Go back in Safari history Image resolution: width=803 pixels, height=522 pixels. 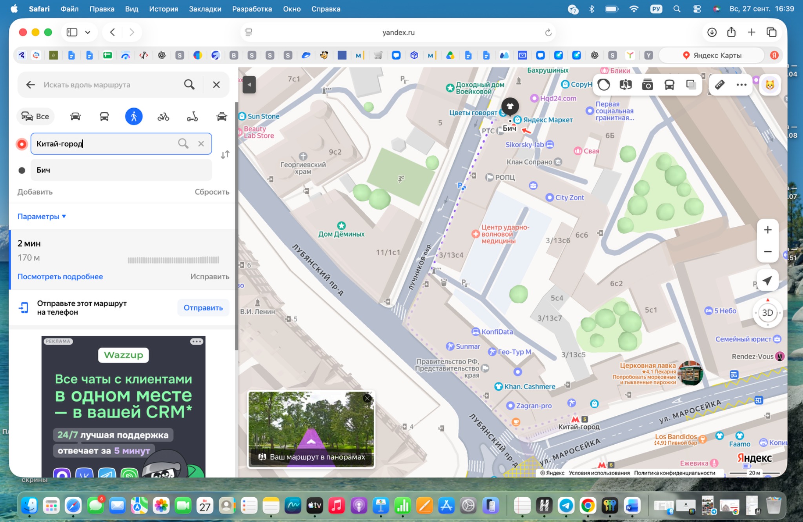113,32
